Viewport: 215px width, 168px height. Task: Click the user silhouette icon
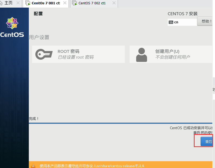[x=142, y=55]
